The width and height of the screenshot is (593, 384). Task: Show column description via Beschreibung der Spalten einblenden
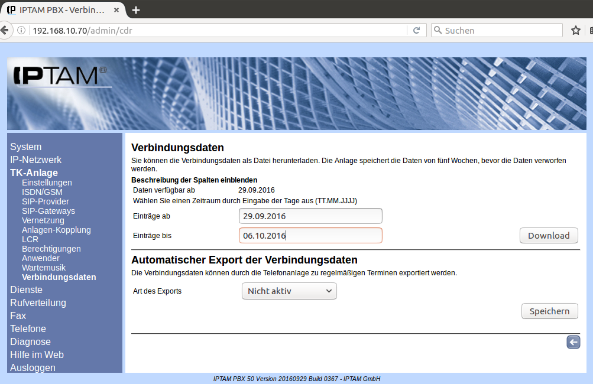(x=194, y=180)
